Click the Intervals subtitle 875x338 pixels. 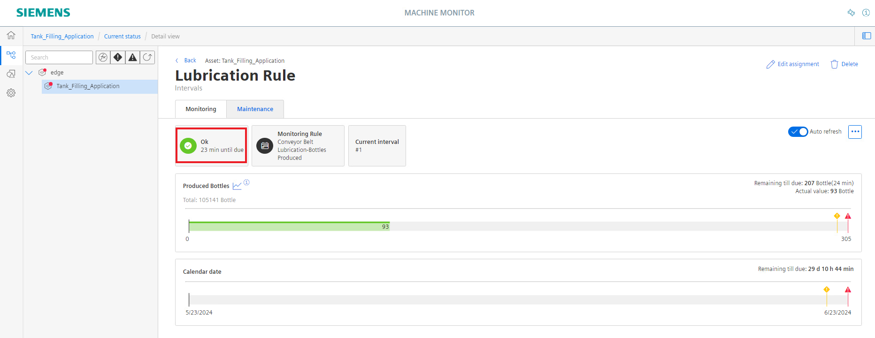189,88
